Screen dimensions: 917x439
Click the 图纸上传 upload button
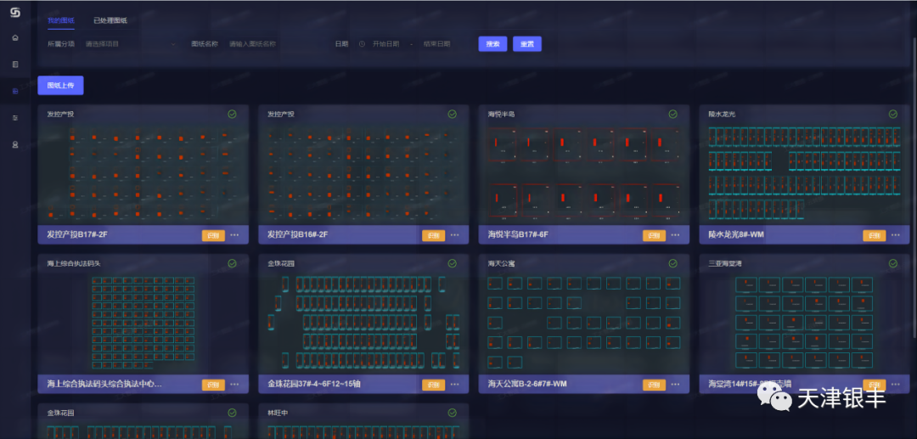(x=61, y=86)
